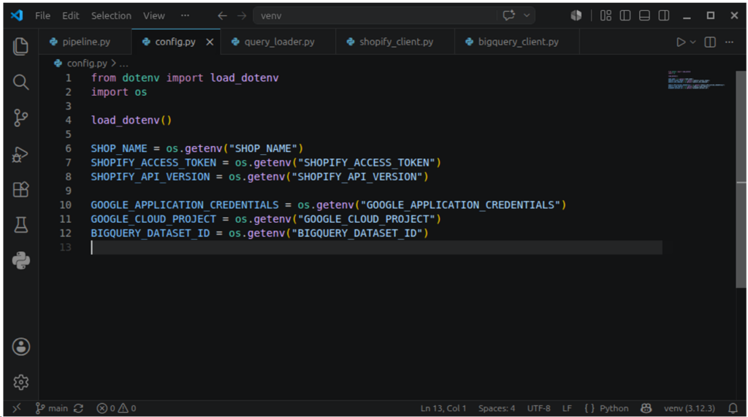Select interpreter venv (3.12.3)

click(x=690, y=408)
